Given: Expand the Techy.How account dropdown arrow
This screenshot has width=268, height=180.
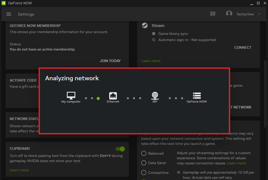Looking at the screenshot, I should pos(259,14).
